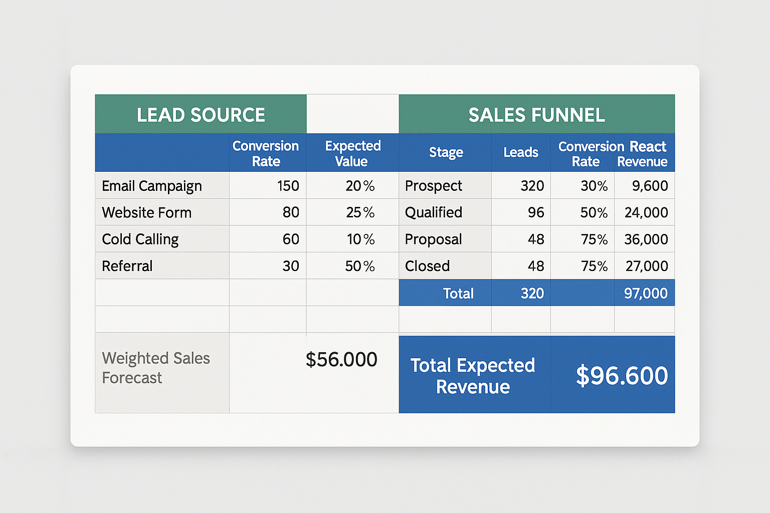Click the Qualified stage cell
The image size is (770, 513).
(x=445, y=212)
